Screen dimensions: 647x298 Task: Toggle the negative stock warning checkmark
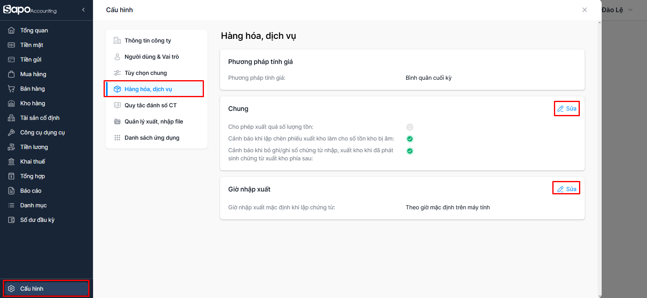click(410, 139)
